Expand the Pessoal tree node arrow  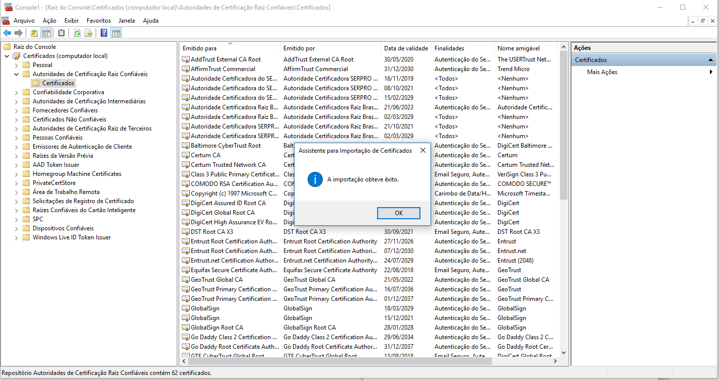[16, 65]
